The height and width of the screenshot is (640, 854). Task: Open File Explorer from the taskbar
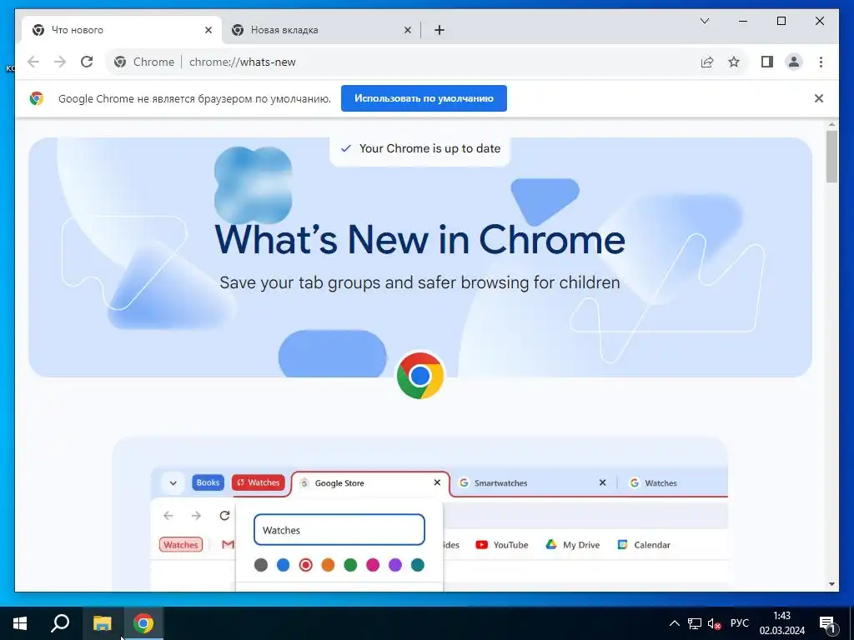click(102, 623)
